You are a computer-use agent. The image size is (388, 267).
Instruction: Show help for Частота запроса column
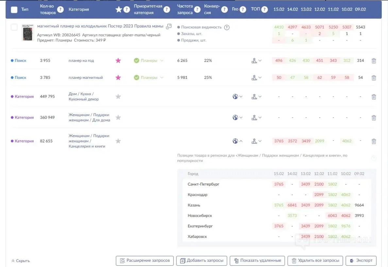coord(197,9)
